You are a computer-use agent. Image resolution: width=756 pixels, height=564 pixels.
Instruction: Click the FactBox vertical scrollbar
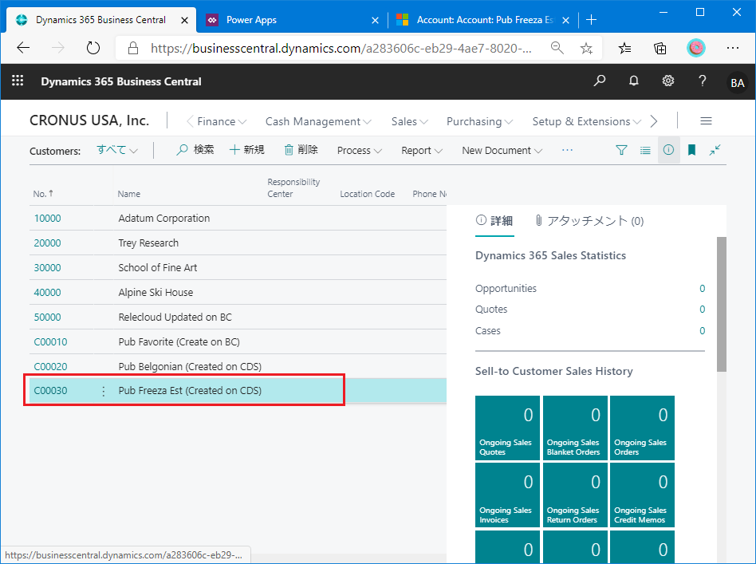[721, 304]
